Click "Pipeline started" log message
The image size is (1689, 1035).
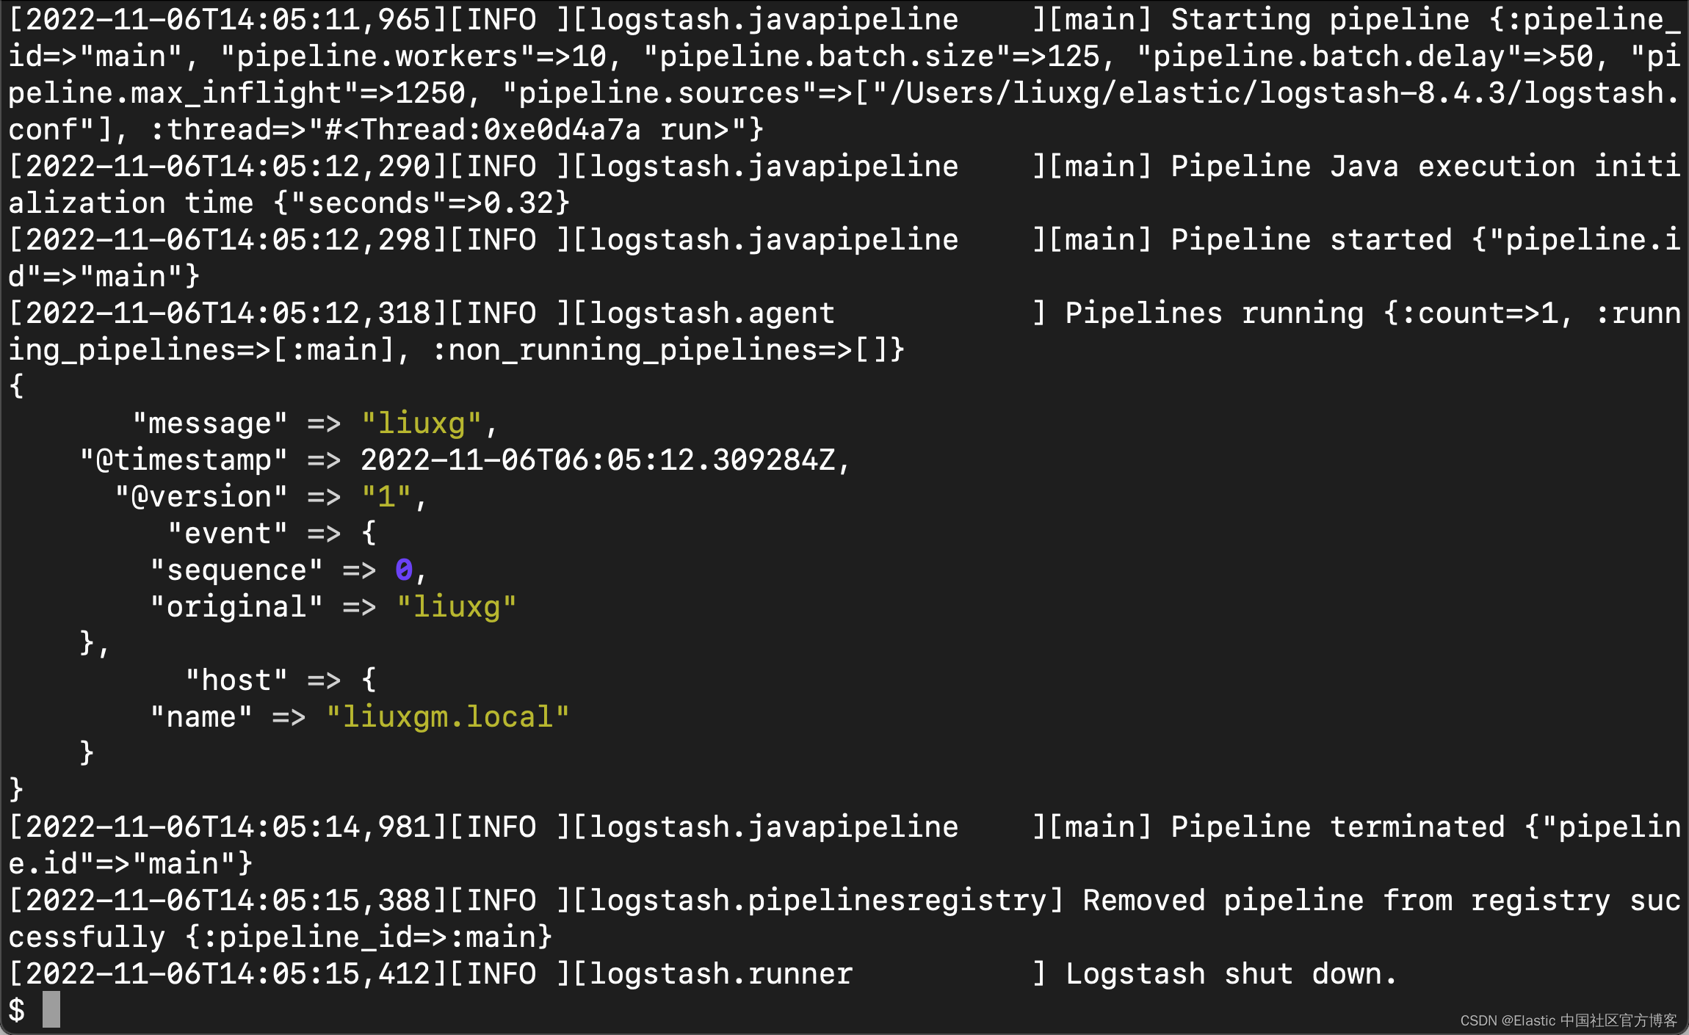coord(1311,240)
